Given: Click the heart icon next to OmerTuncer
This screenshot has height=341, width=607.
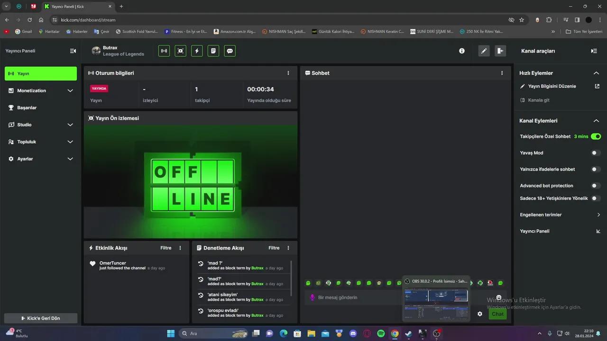Looking at the screenshot, I should 92,264.
